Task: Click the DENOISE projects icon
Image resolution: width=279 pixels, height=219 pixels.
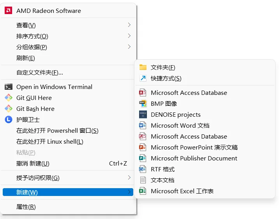Action: pos(143,114)
